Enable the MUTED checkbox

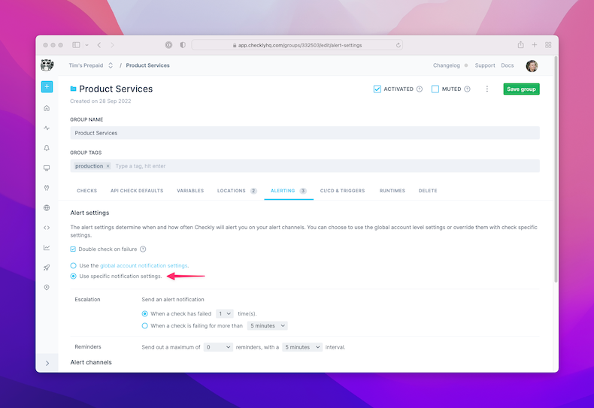pos(435,89)
